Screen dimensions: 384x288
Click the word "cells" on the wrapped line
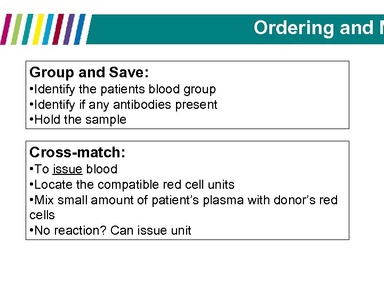42,215
